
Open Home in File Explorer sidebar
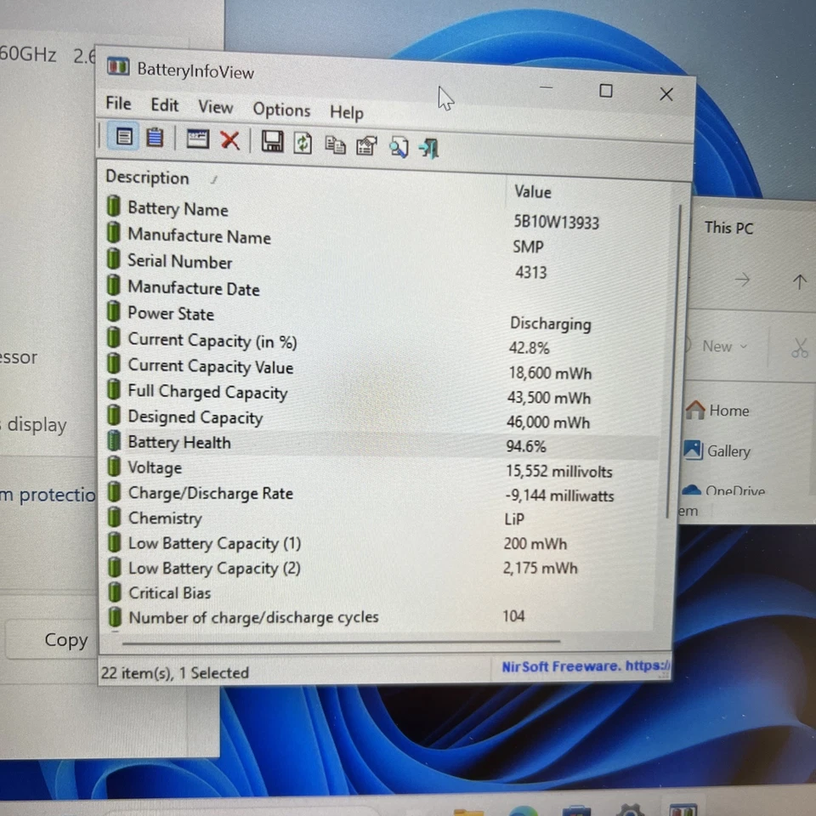(717, 411)
